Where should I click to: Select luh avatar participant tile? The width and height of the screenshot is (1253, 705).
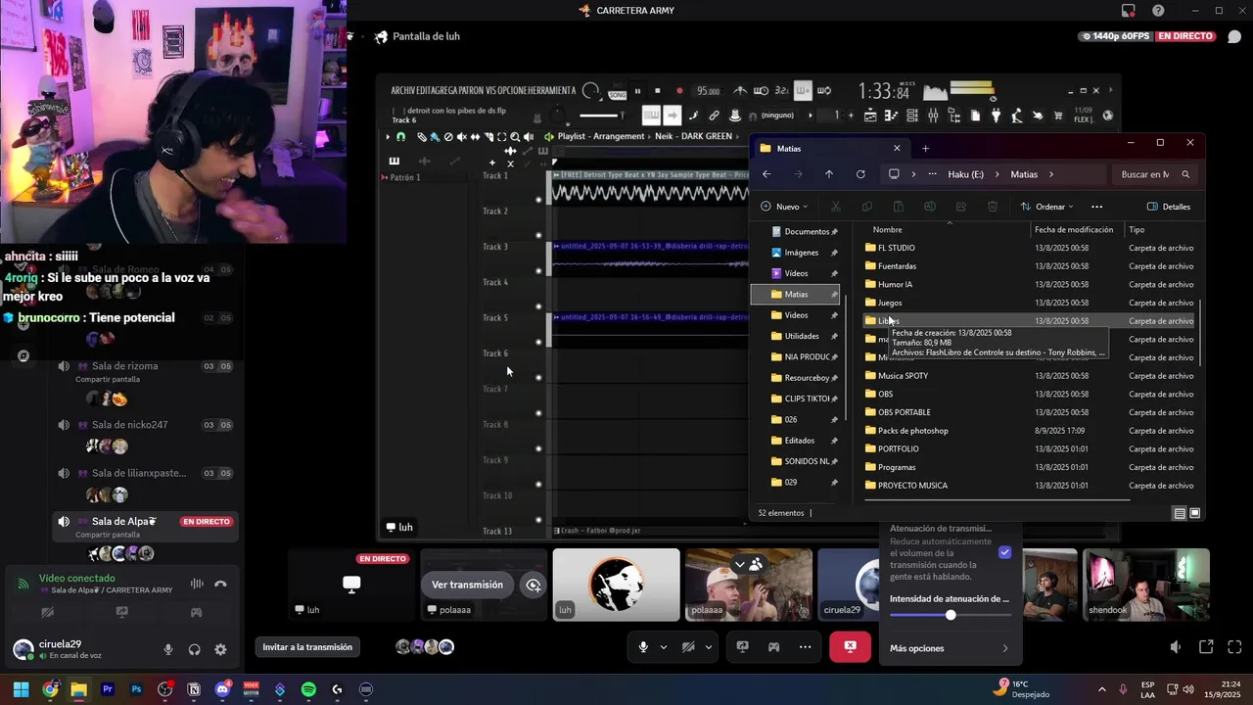click(616, 585)
